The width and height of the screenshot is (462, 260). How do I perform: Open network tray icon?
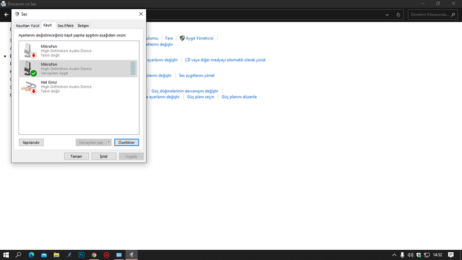click(x=427, y=255)
